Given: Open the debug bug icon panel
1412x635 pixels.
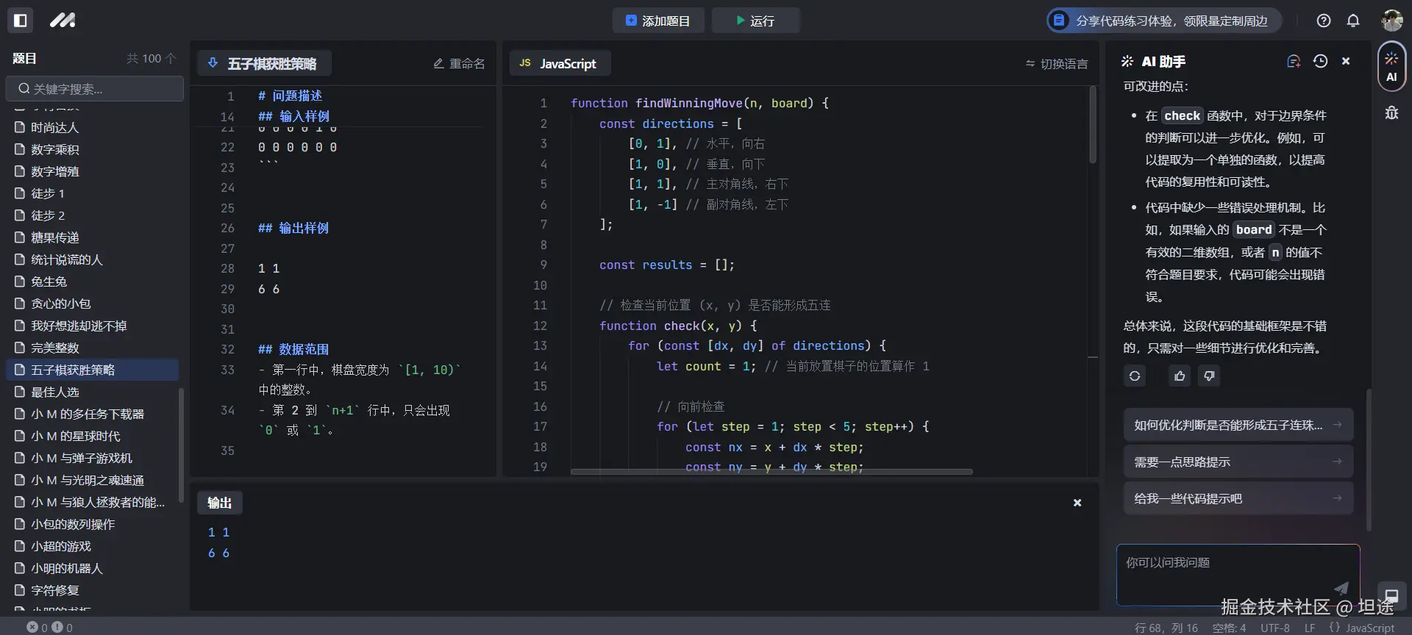Looking at the screenshot, I should [x=1391, y=112].
